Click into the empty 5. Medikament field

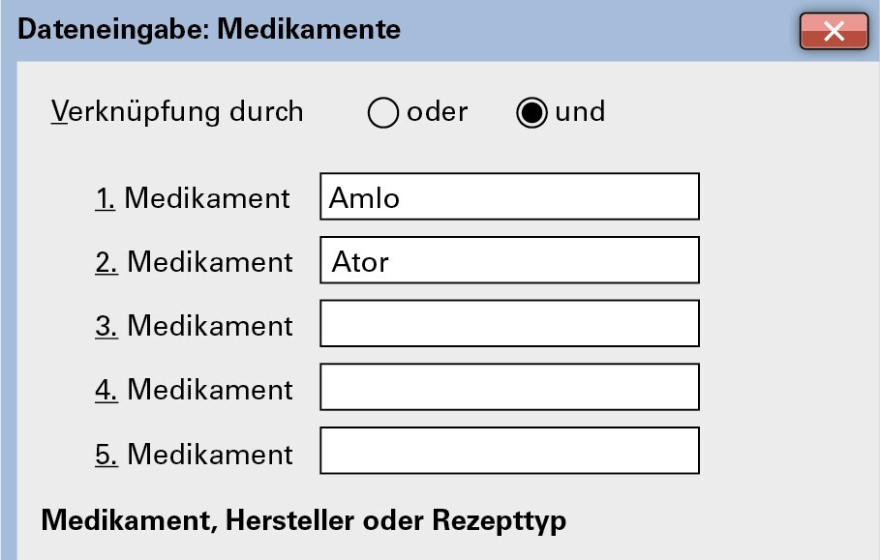[509, 452]
